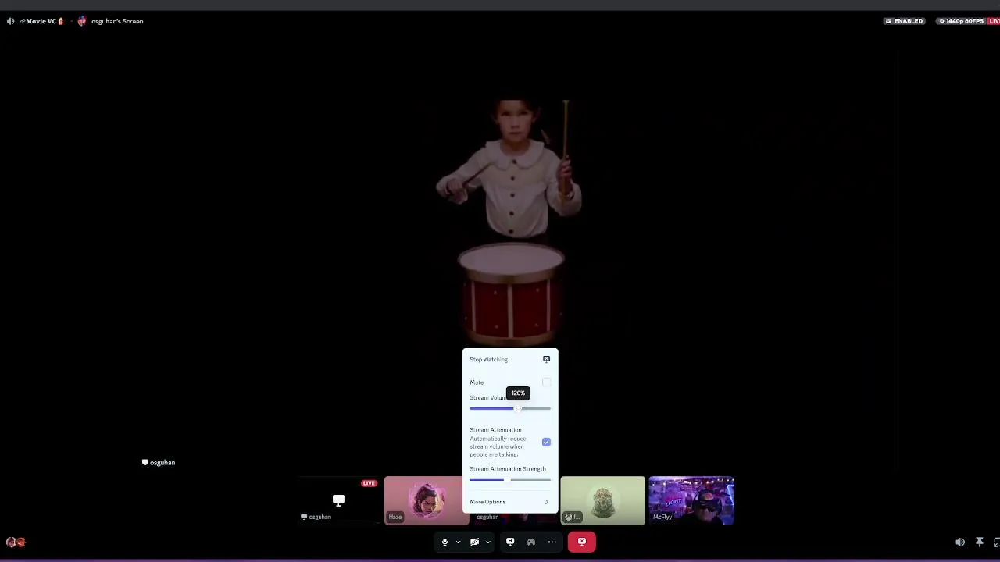Disable the Stream Attenuation checkbox
Viewport: 1000px width, 562px height.
coord(546,442)
